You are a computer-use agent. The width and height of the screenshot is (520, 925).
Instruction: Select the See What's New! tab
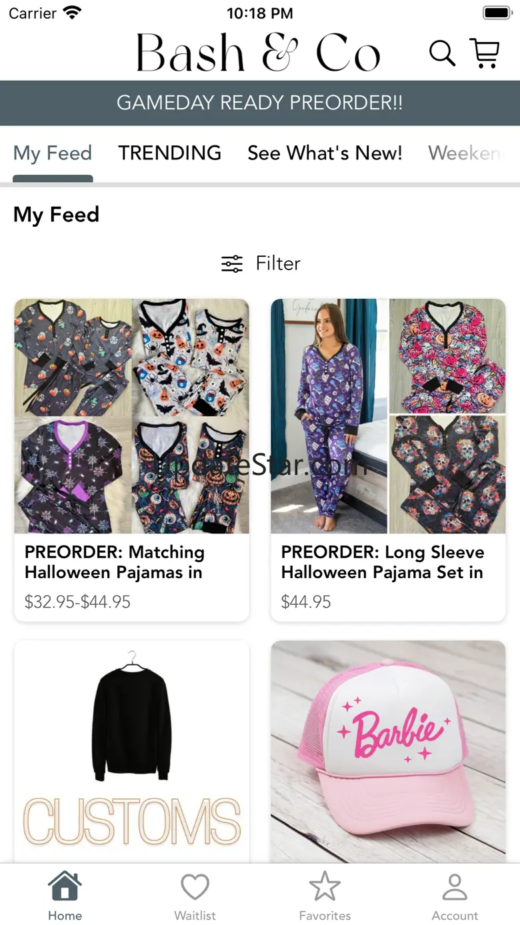325,153
